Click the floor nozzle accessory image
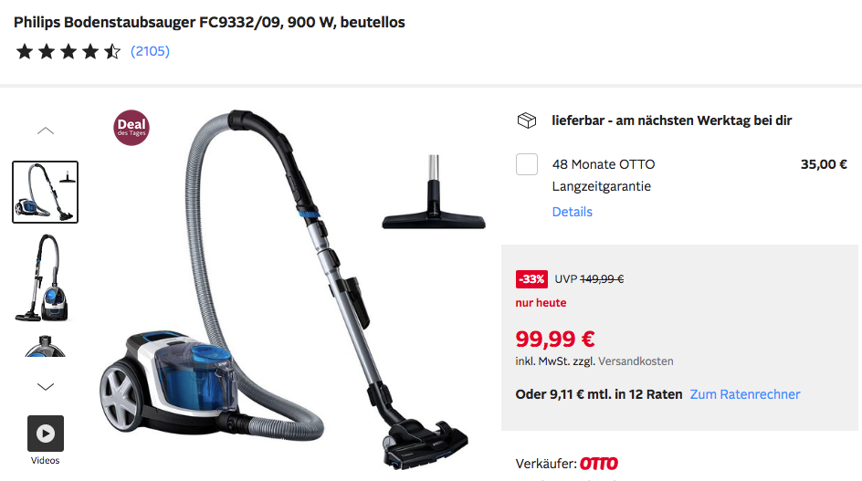Image resolution: width=862 pixels, height=481 pixels. point(434,192)
